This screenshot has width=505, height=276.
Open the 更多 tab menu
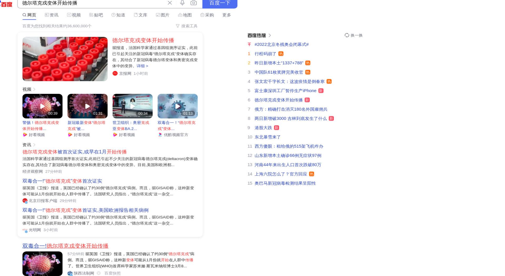(226, 15)
